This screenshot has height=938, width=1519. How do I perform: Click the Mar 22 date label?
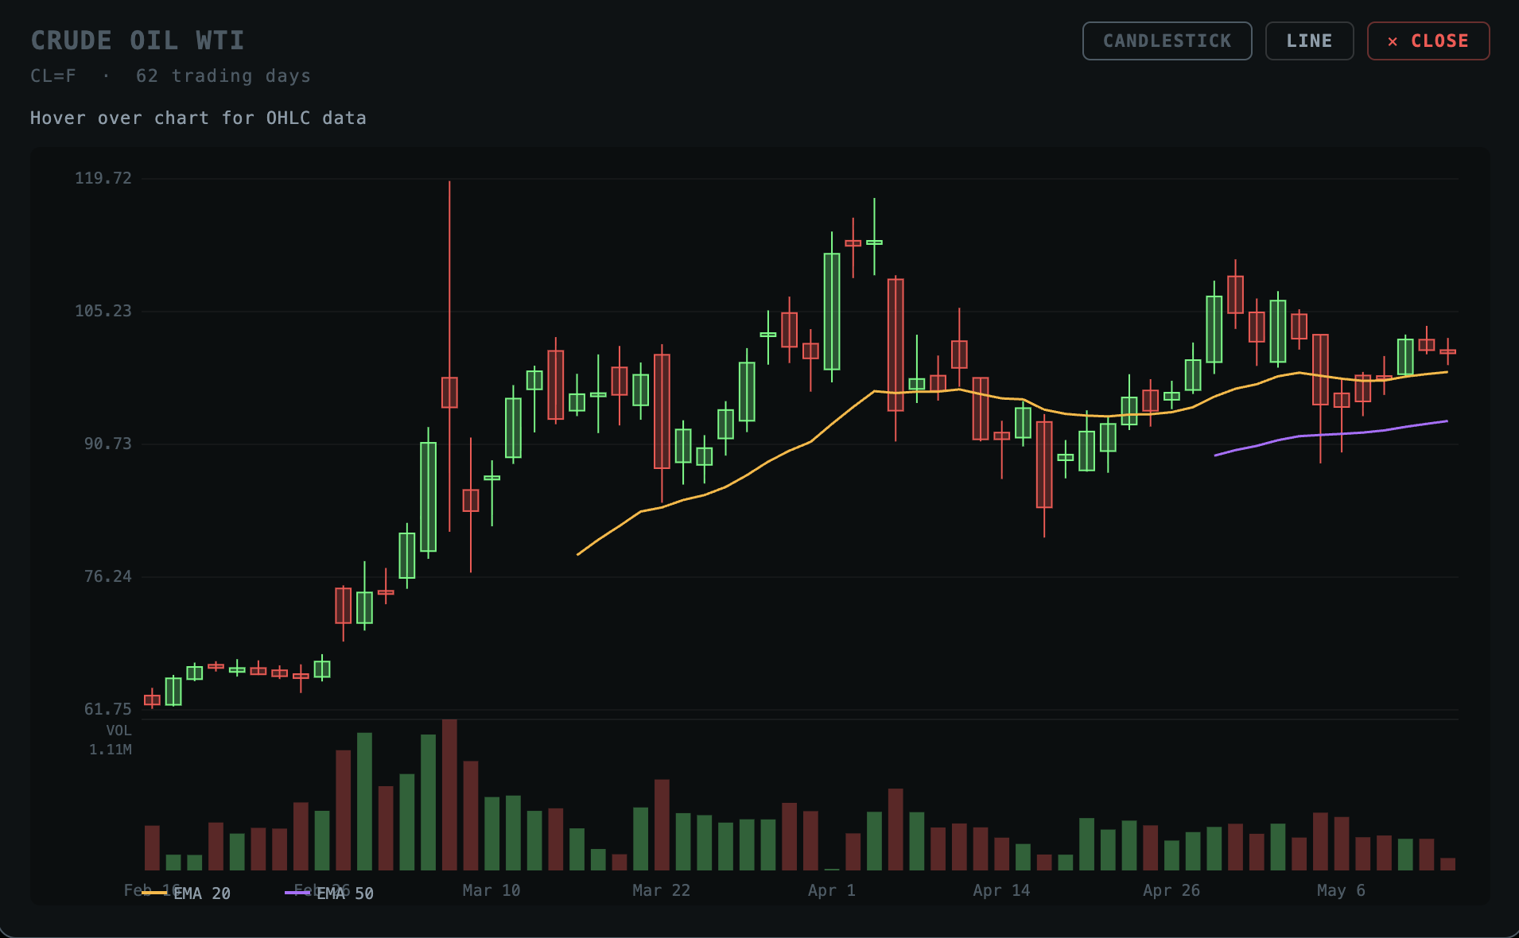pos(662,890)
